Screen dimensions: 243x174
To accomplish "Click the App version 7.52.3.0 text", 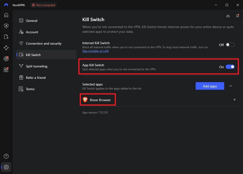I will (x=95, y=112).
